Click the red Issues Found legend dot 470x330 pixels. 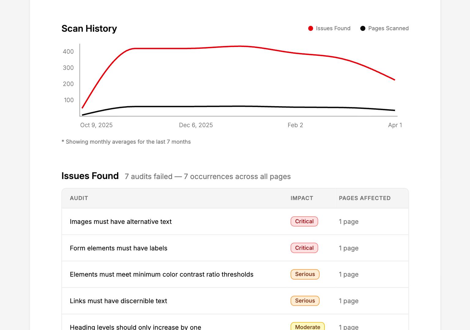point(310,28)
